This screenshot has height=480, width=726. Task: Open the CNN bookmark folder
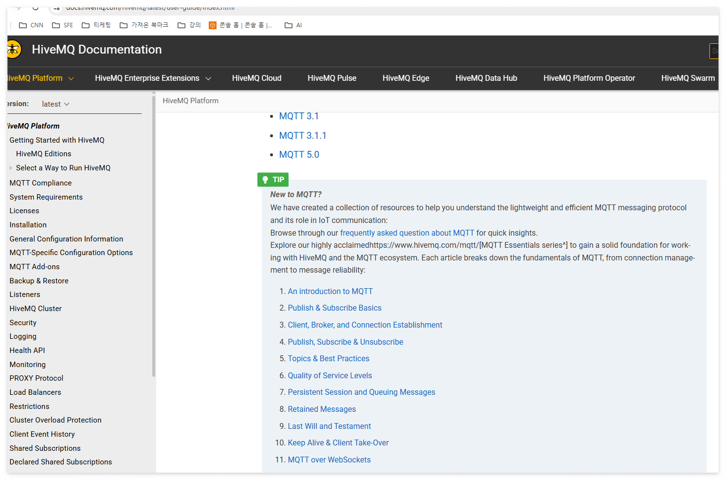31,25
